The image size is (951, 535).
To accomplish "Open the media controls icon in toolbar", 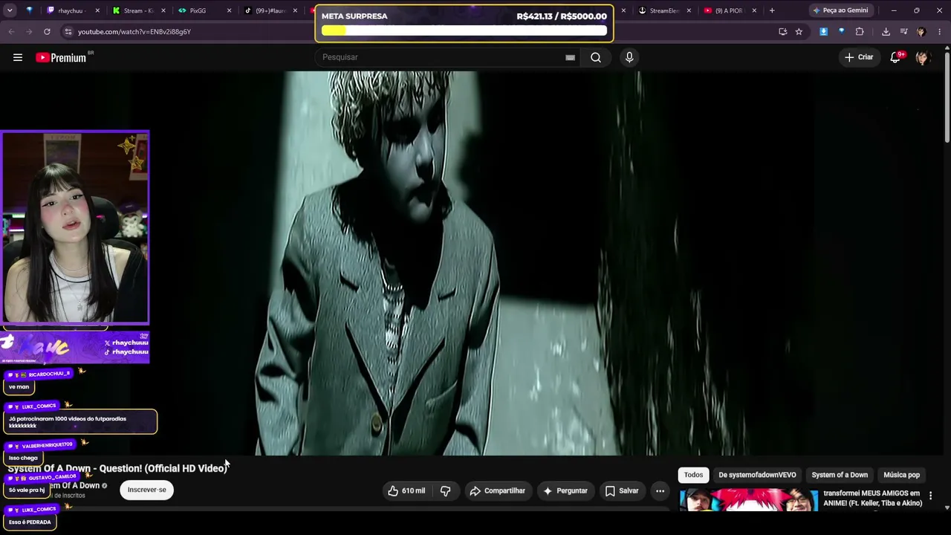I will (x=903, y=31).
